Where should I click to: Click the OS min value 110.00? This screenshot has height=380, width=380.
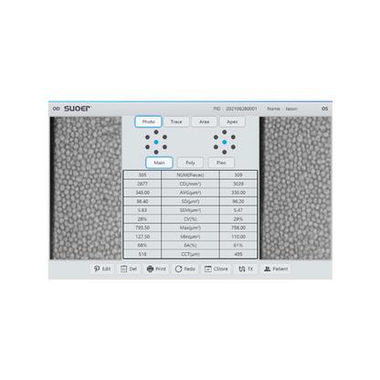(238, 237)
